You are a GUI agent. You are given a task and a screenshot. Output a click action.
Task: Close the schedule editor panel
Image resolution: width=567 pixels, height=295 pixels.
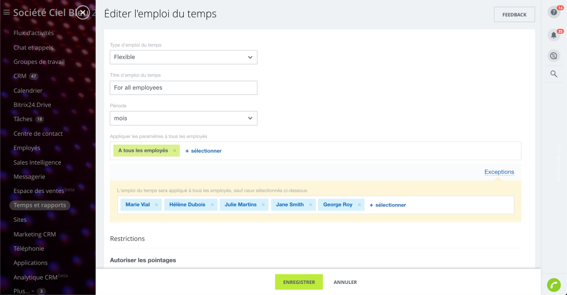click(x=83, y=12)
